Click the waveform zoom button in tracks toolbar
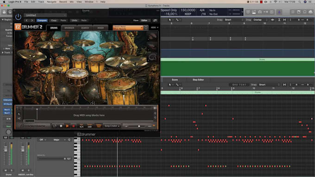 (272, 20)
